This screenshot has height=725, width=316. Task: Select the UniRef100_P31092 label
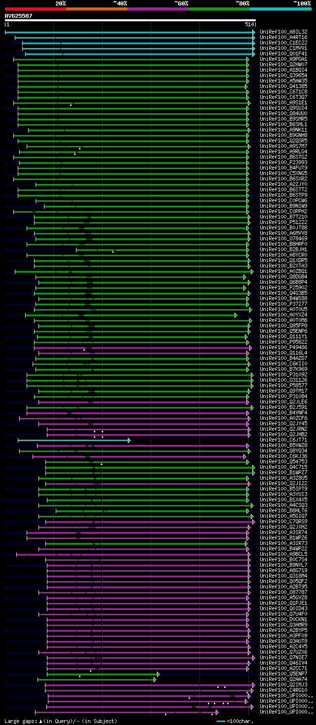(283, 374)
